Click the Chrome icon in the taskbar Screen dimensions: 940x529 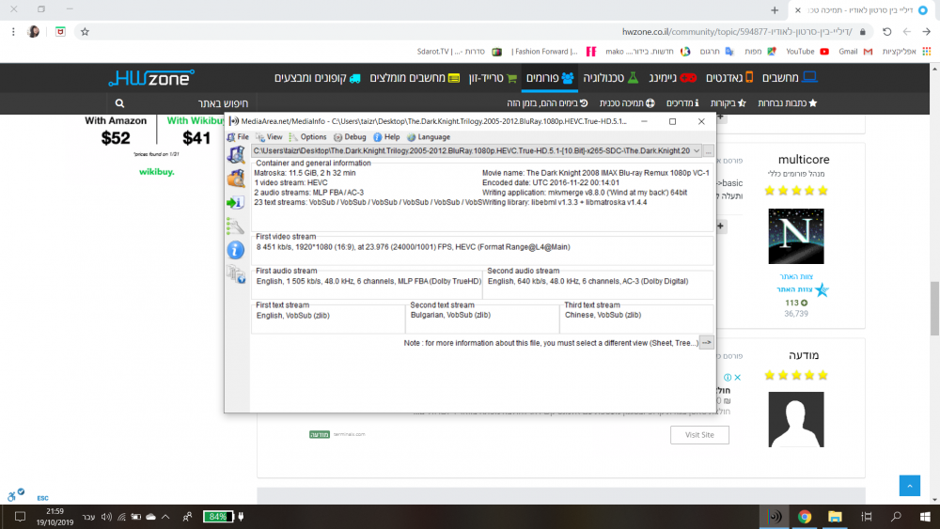805,517
